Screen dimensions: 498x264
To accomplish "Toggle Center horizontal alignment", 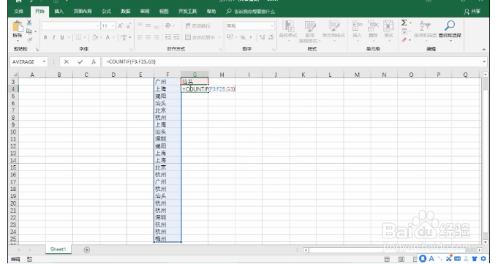I will (x=148, y=37).
